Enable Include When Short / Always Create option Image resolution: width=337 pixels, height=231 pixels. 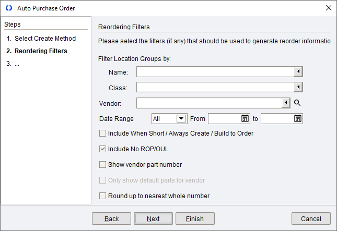103,133
